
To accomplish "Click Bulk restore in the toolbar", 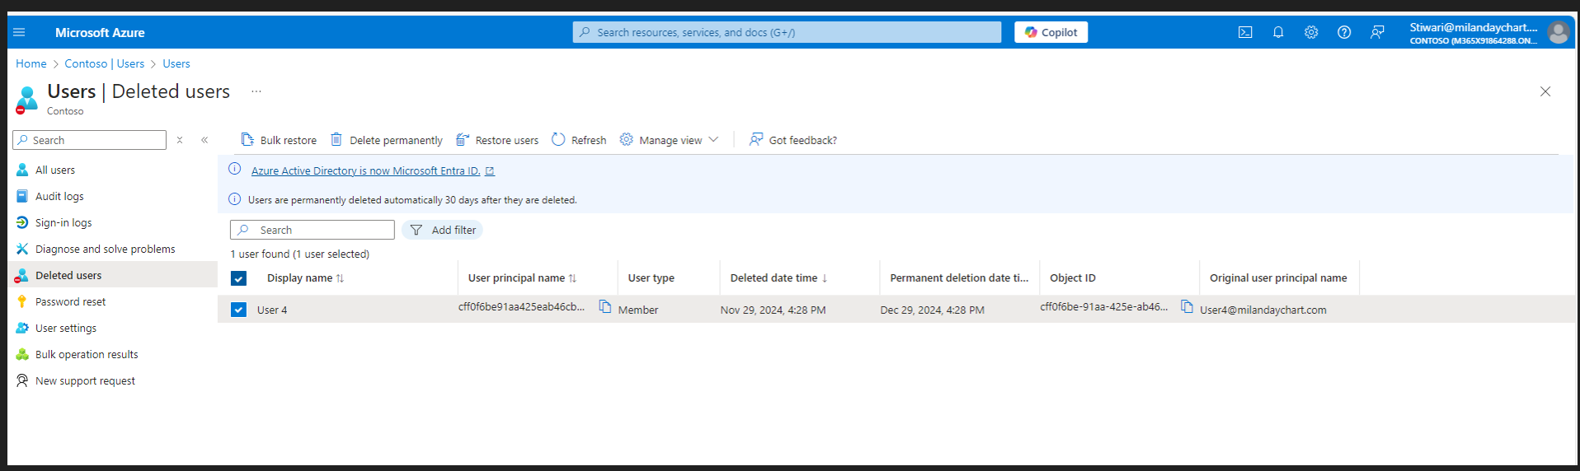I will [279, 140].
